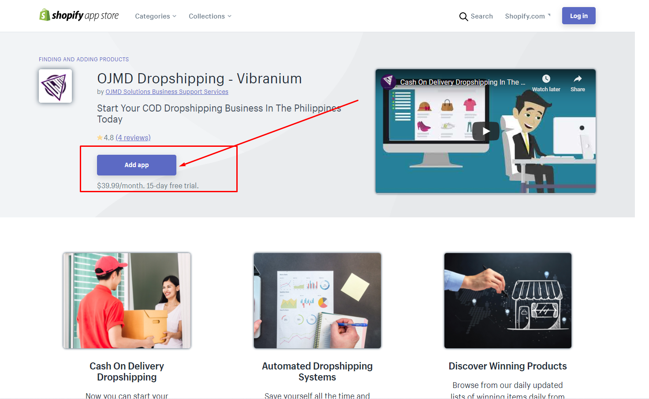Click the video channel avatar icon
The width and height of the screenshot is (649, 399).
388,81
